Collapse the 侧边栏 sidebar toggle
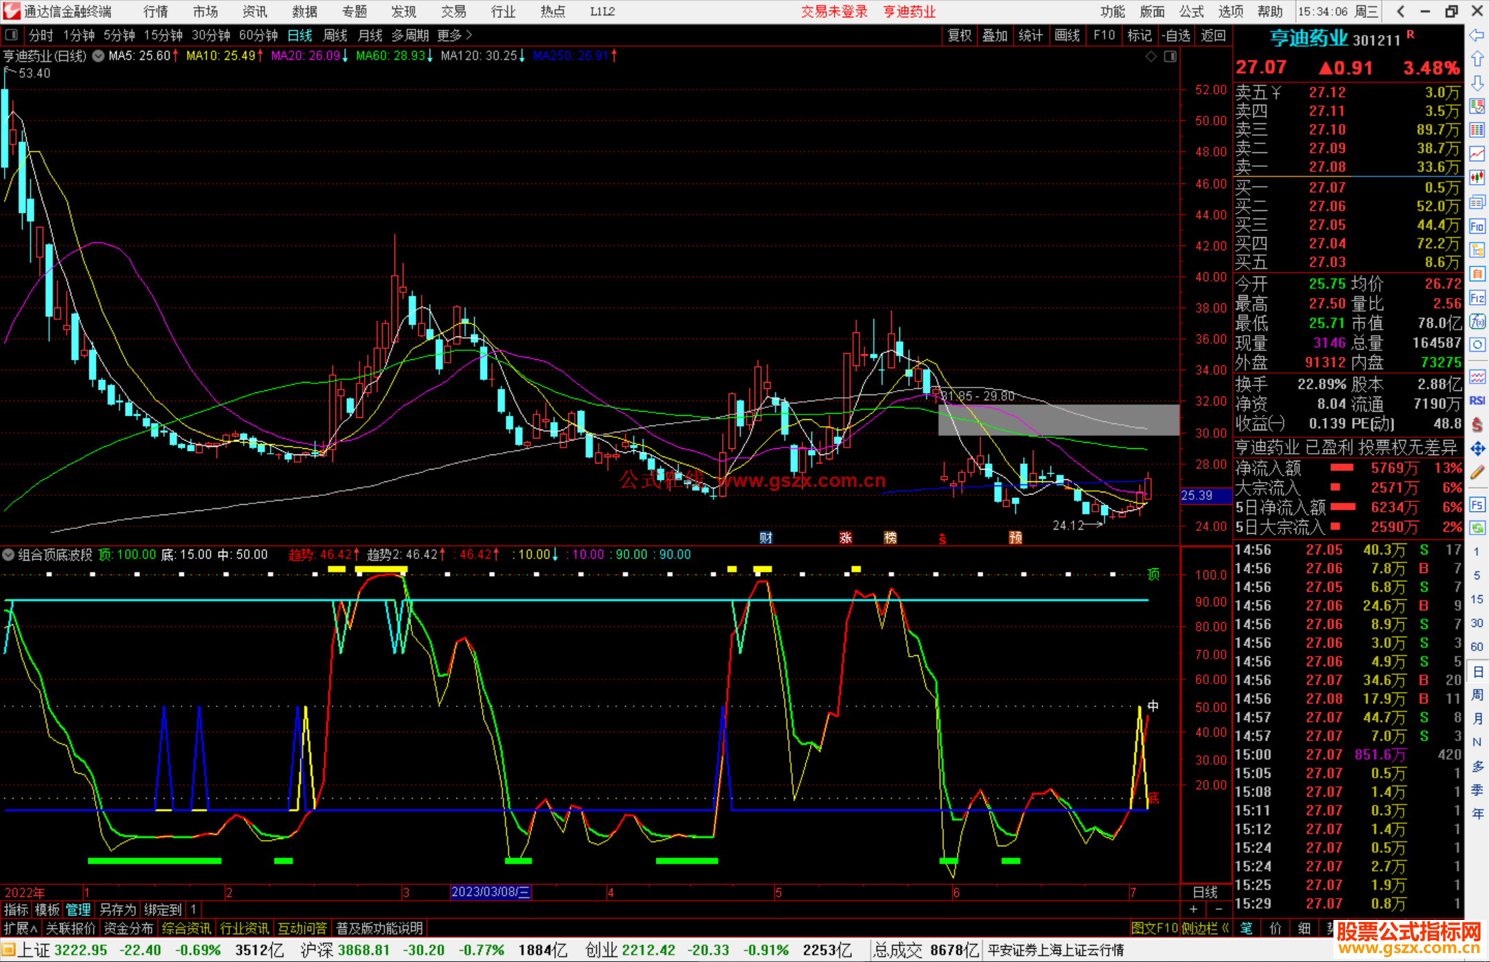Screen dimensions: 1490x962 [x=1205, y=928]
